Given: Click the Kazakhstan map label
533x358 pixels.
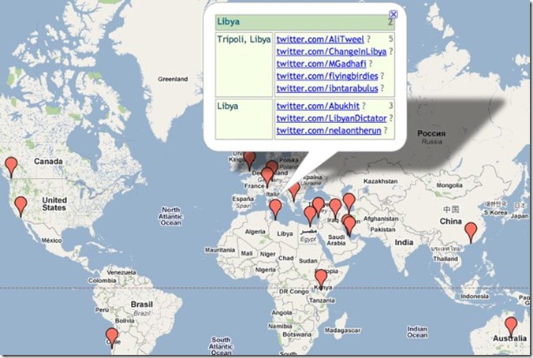Looking at the screenshot, I should pos(380,181).
